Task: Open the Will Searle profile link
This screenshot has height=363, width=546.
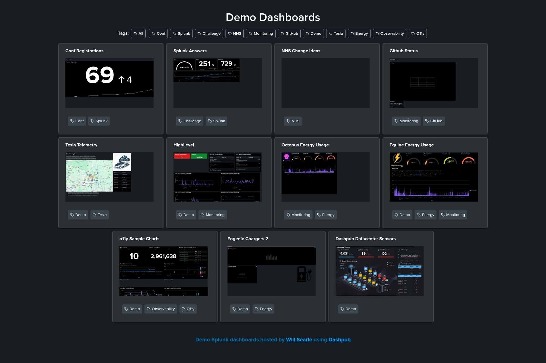Action: point(299,339)
